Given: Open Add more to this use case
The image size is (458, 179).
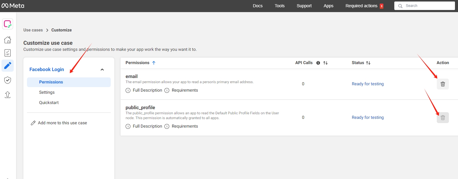Looking at the screenshot, I should [x=62, y=123].
